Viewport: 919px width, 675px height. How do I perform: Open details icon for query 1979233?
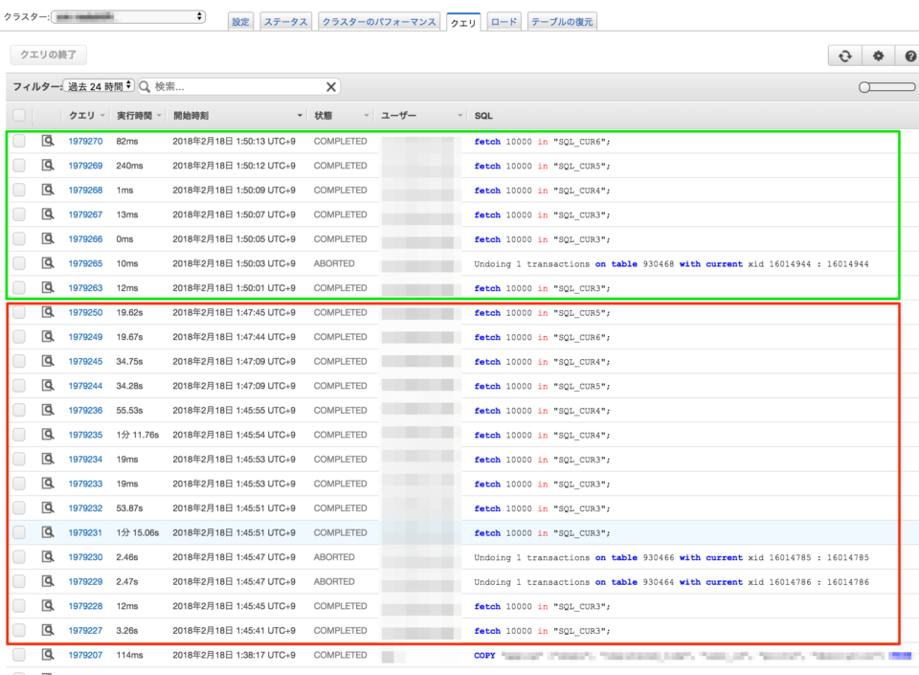48,484
